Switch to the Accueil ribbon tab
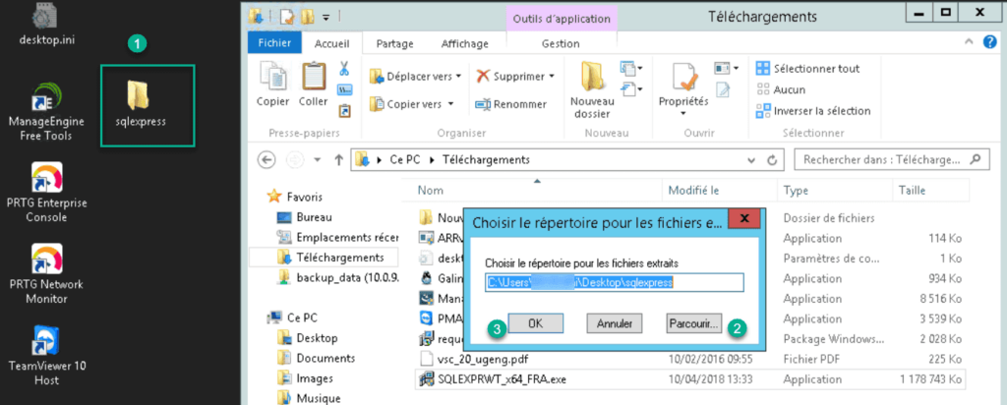This screenshot has width=1007, height=405. click(x=332, y=43)
